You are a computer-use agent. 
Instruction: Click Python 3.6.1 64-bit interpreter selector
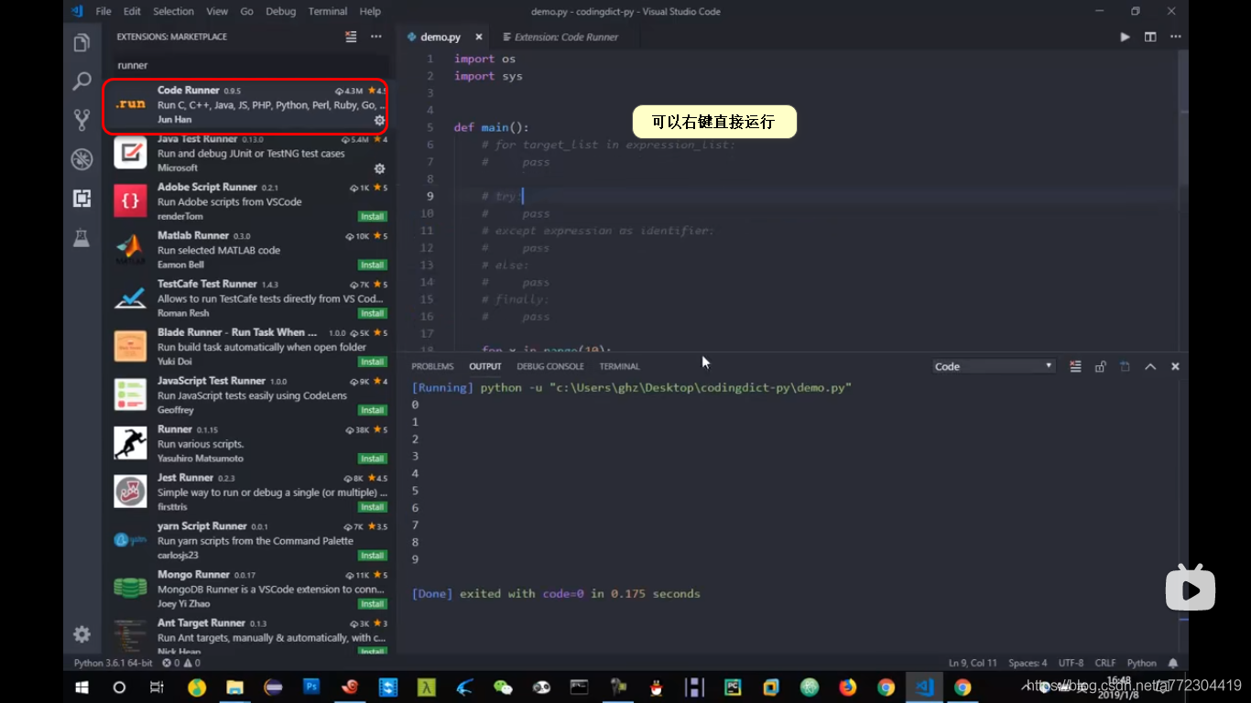[x=114, y=663]
